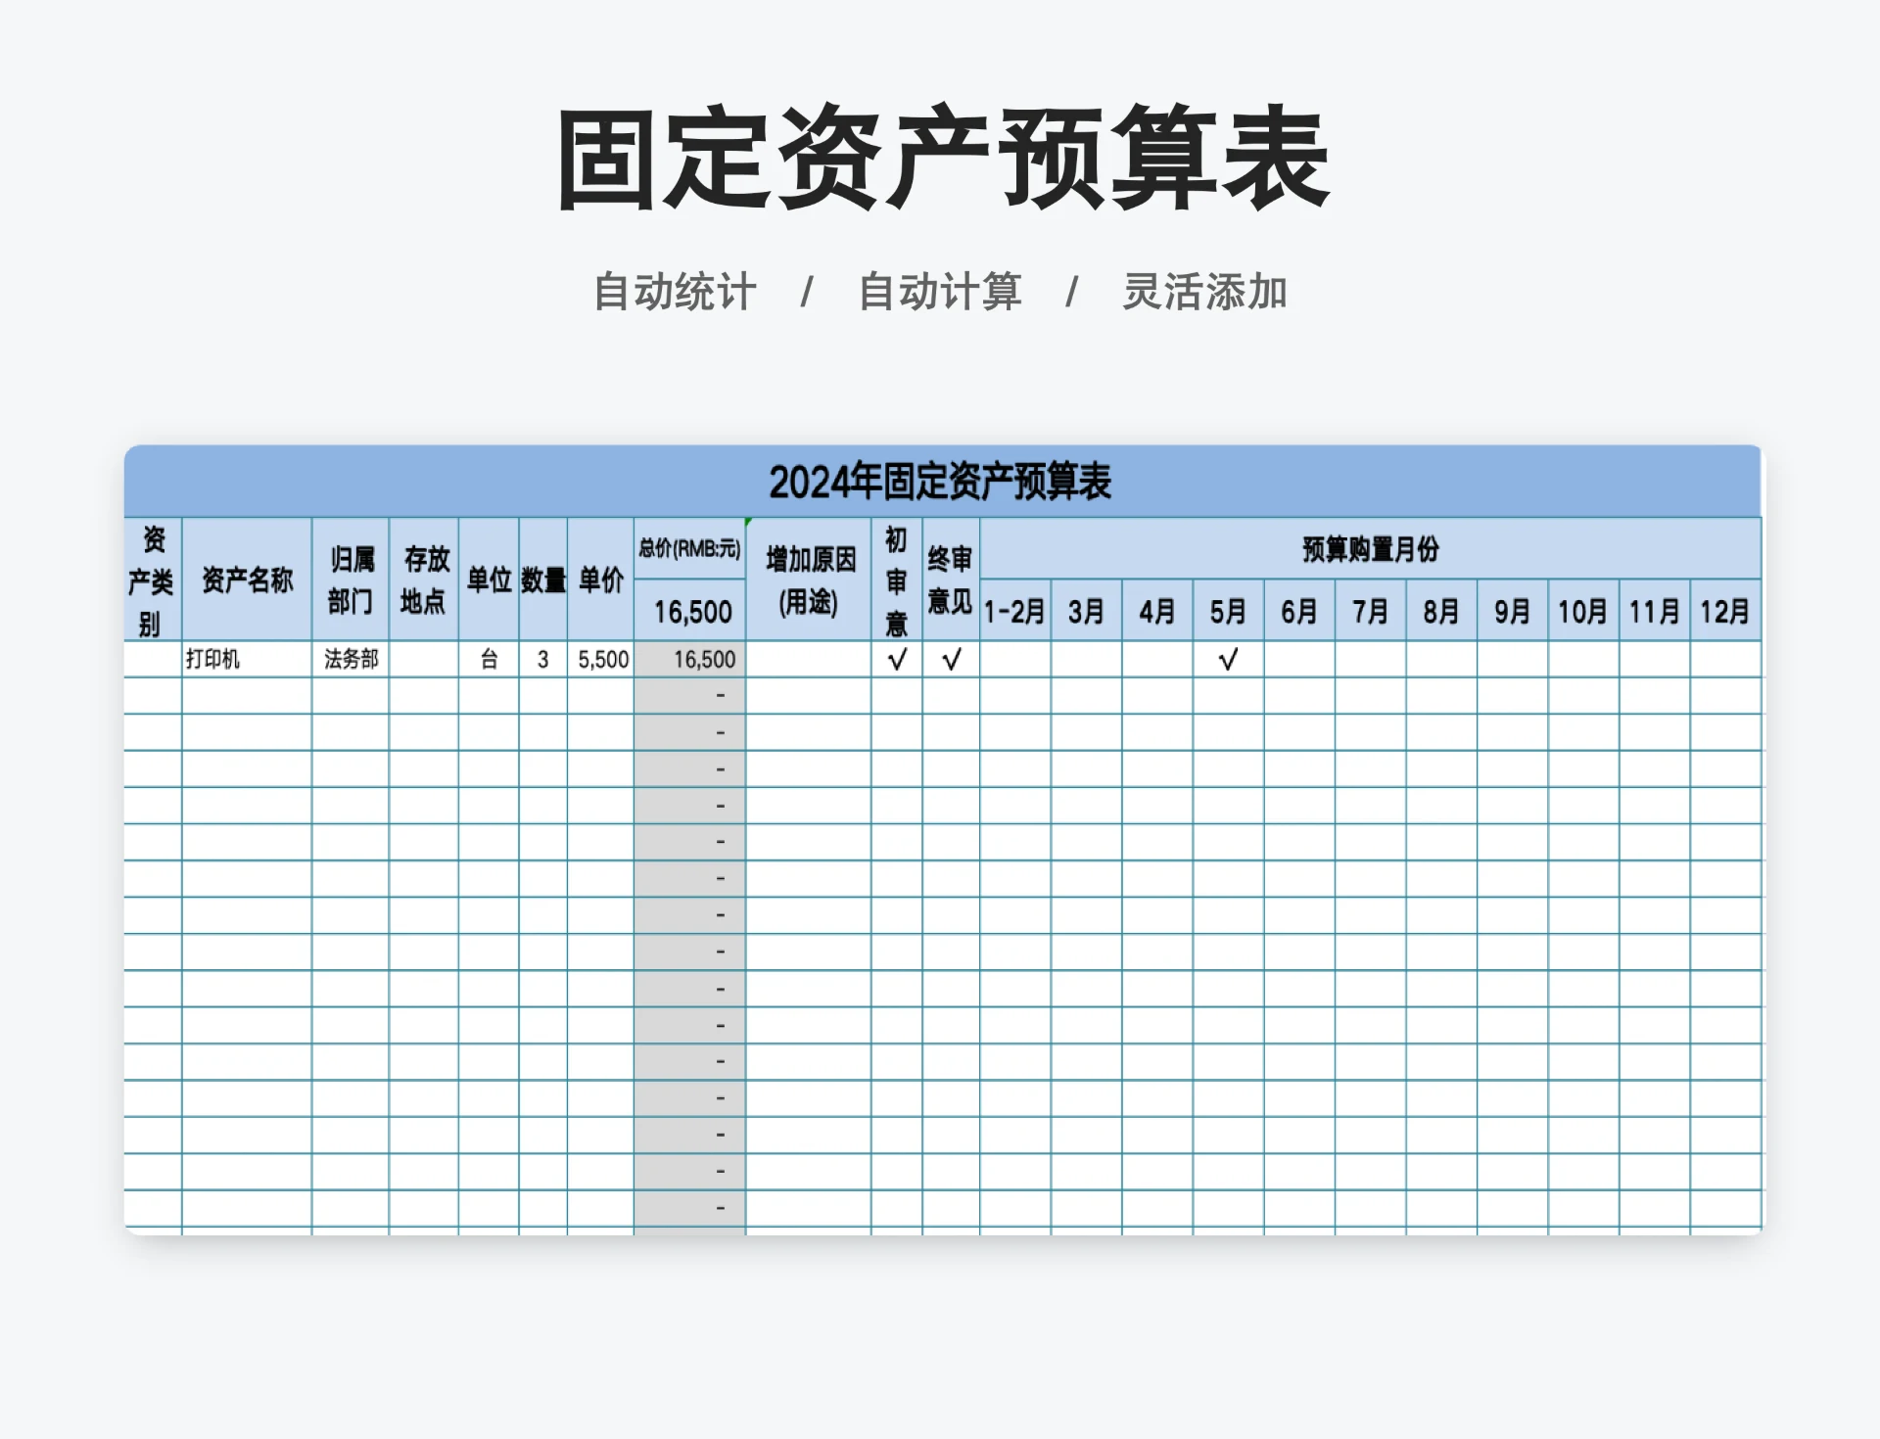Toggle the 终审意见 approval checkmark
Screen dimensions: 1880x1439
tap(948, 659)
